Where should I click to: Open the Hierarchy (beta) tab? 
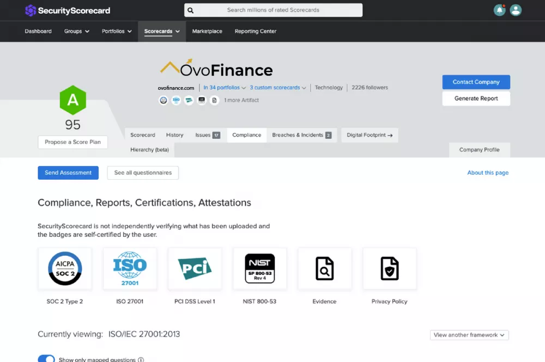[149, 150]
